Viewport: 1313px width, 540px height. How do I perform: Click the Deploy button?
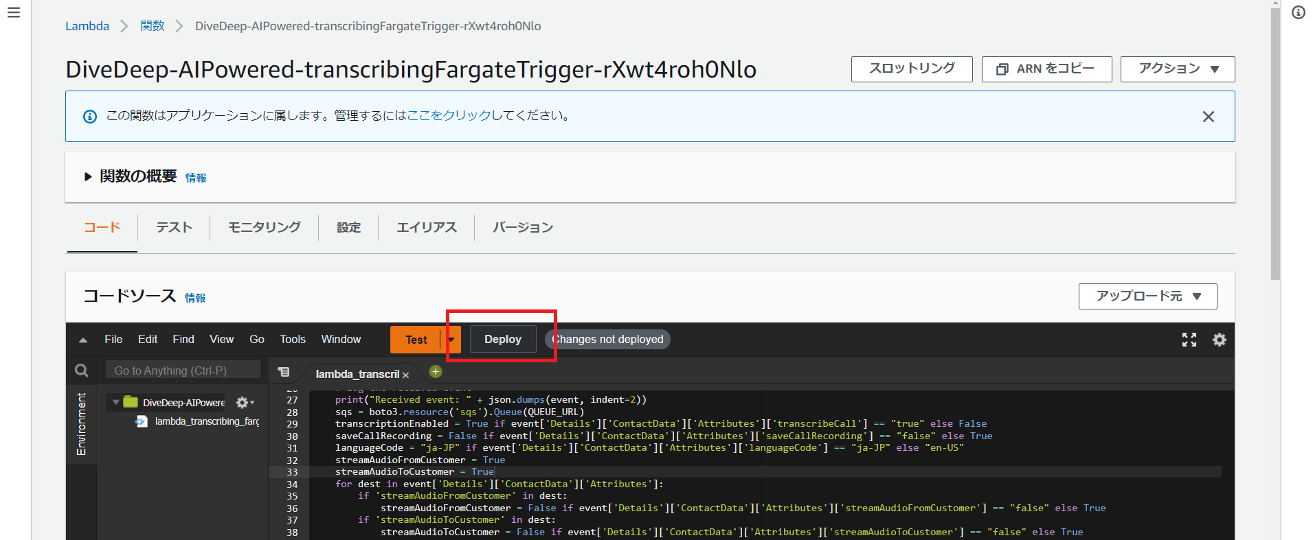pos(503,339)
